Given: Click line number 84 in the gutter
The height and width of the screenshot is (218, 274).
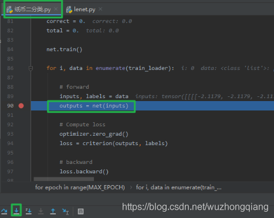Looking at the screenshot, I should click(x=10, y=49).
